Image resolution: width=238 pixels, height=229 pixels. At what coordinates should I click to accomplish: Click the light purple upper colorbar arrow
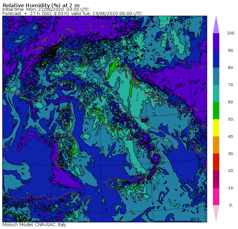click(x=216, y=26)
